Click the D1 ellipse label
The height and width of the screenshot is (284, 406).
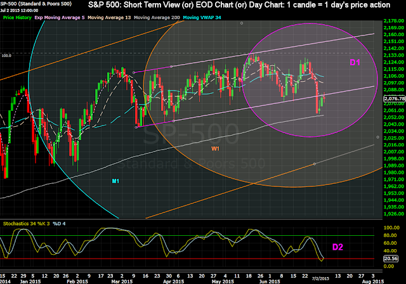(x=355, y=62)
